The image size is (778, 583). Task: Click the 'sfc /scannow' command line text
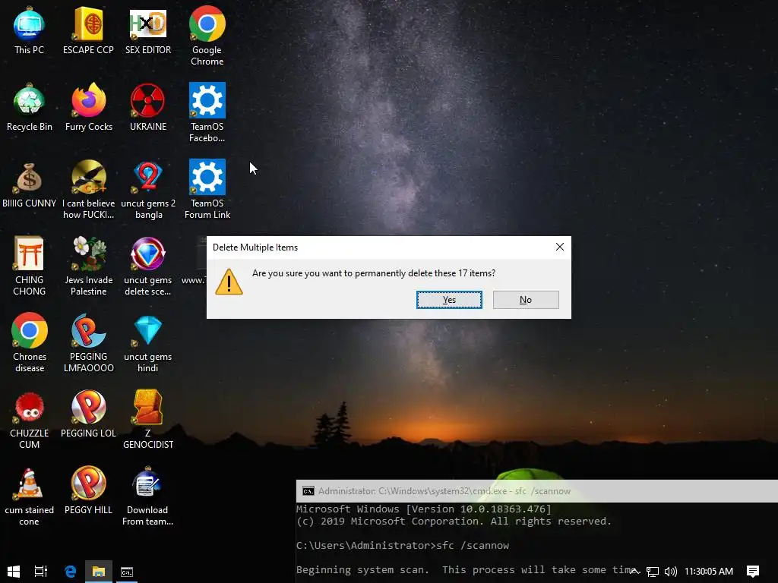click(473, 545)
